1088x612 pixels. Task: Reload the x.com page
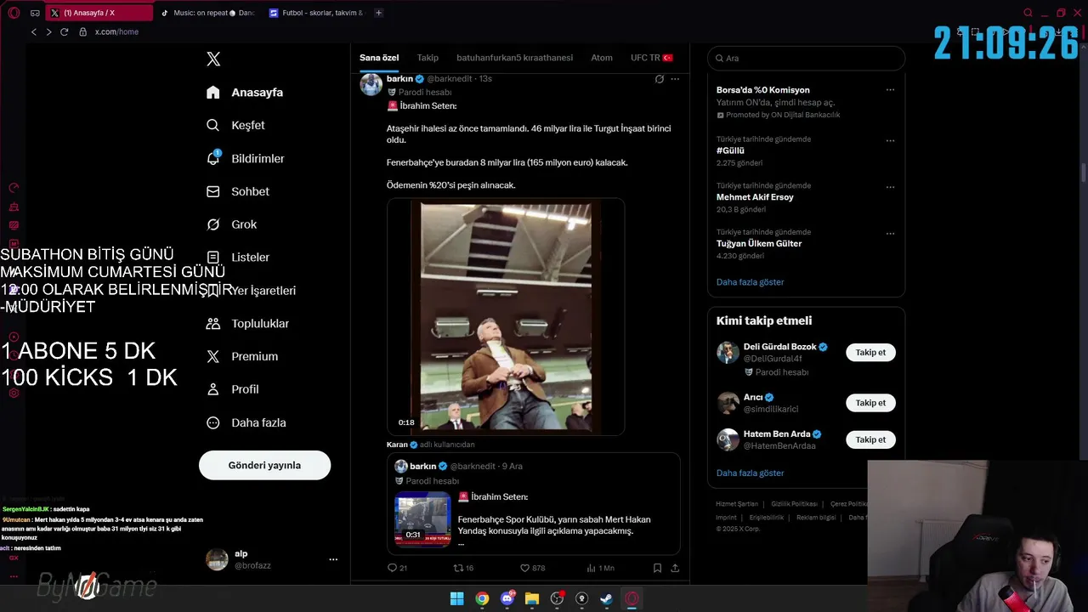[64, 31]
